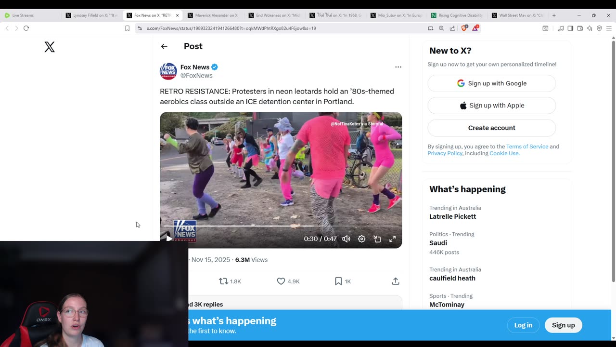616x347 pixels.
Task: Click the install app icon in address bar
Action: (431, 28)
